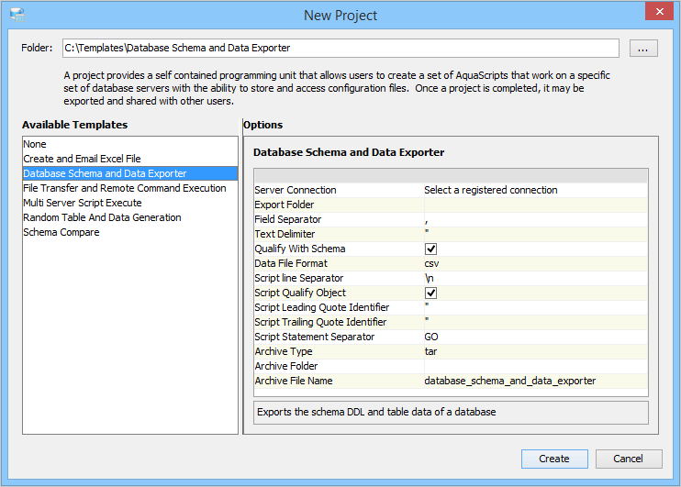Select Random Table And Data Generation
This screenshot has height=487, width=681.
(x=102, y=217)
